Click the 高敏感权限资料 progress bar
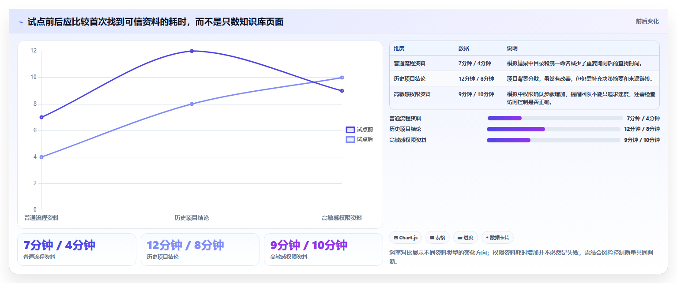The image size is (677, 283). point(553,140)
